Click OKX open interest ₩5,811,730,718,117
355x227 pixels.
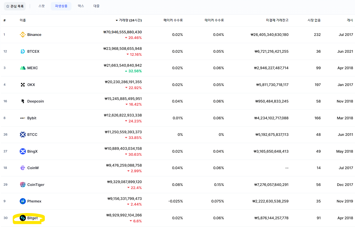[272, 85]
